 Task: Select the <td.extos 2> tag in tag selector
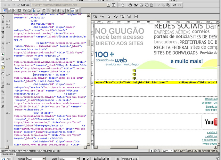pos(49,151)
